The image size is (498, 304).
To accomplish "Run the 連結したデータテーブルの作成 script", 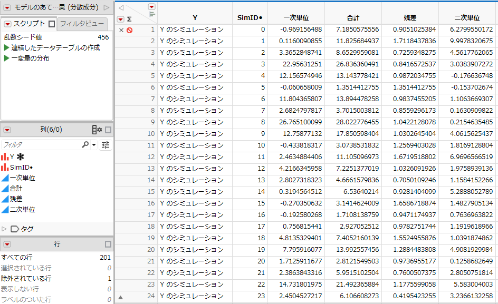I will click(x=6, y=47).
